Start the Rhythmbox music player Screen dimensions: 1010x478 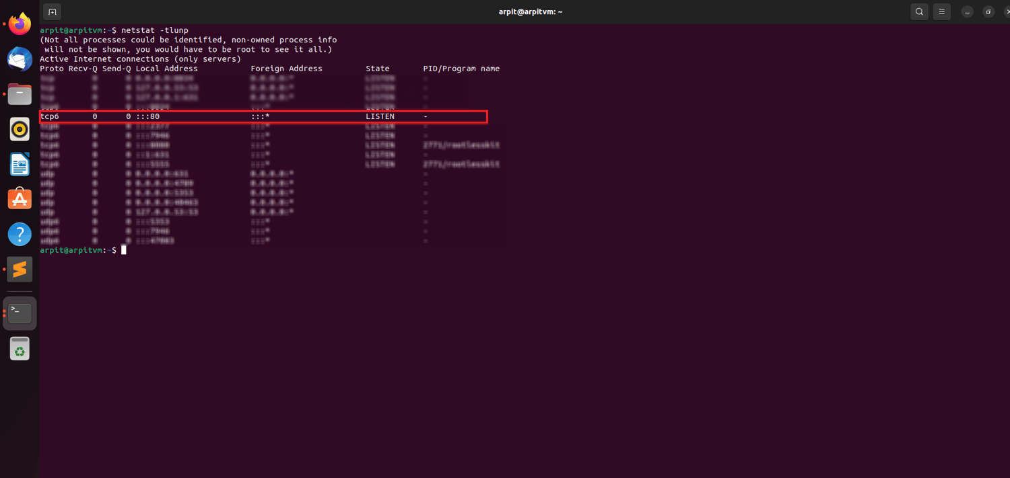[20, 129]
